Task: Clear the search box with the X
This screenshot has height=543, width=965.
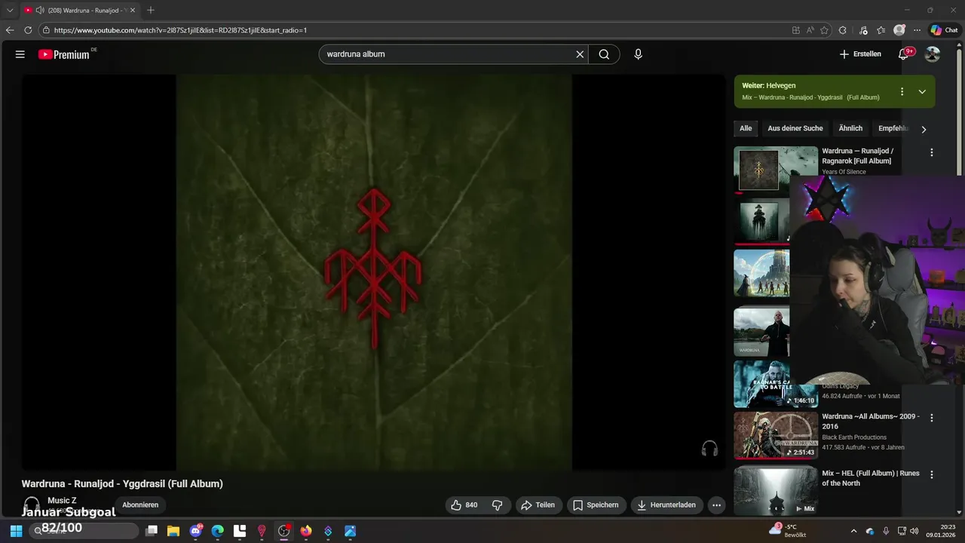Action: 580,54
